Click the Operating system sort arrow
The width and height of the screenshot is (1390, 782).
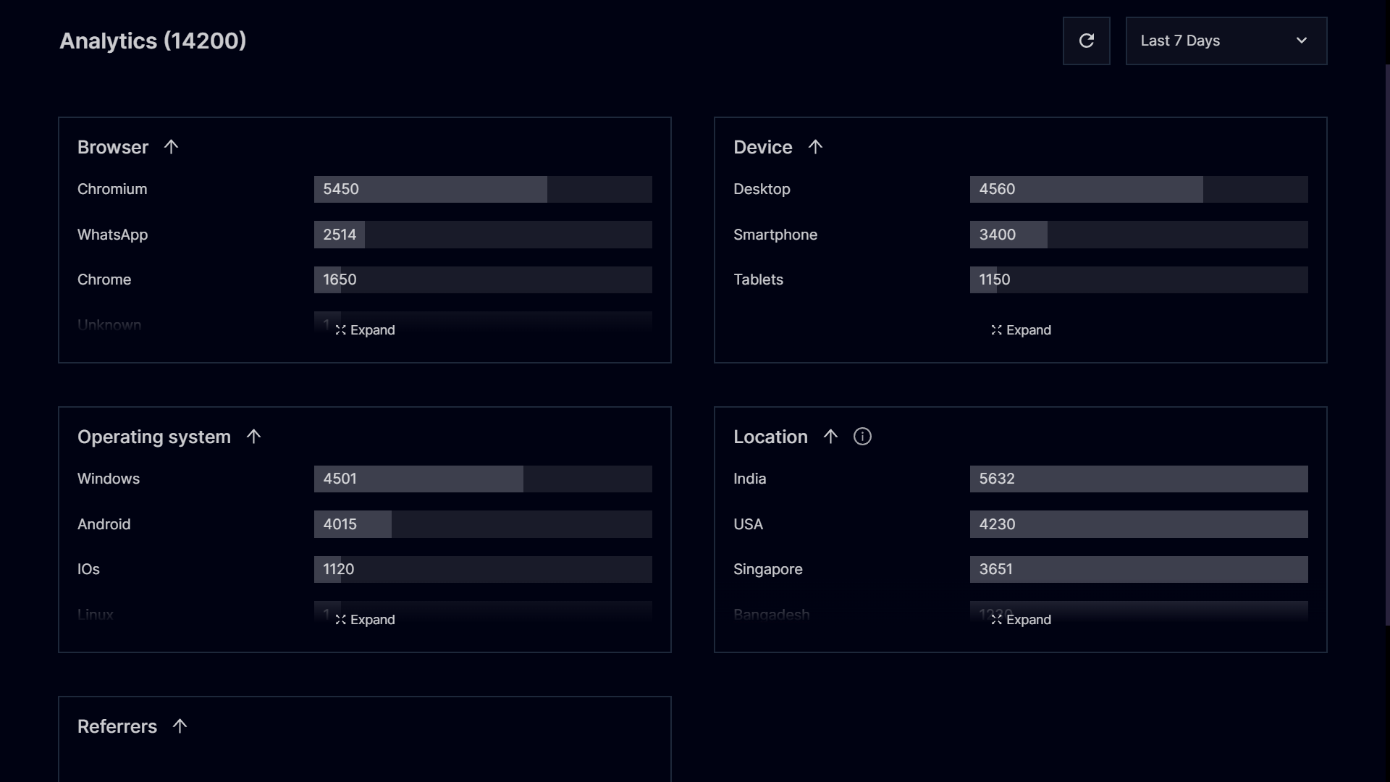[253, 437]
